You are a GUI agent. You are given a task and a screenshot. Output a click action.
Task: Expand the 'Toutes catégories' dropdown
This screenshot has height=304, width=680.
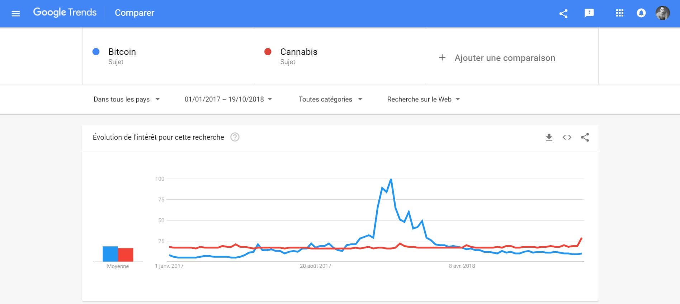[330, 99]
